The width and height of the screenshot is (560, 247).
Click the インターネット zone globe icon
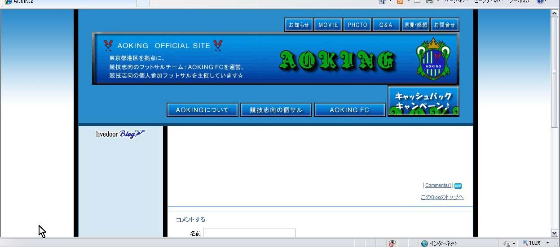pyautogui.click(x=424, y=243)
